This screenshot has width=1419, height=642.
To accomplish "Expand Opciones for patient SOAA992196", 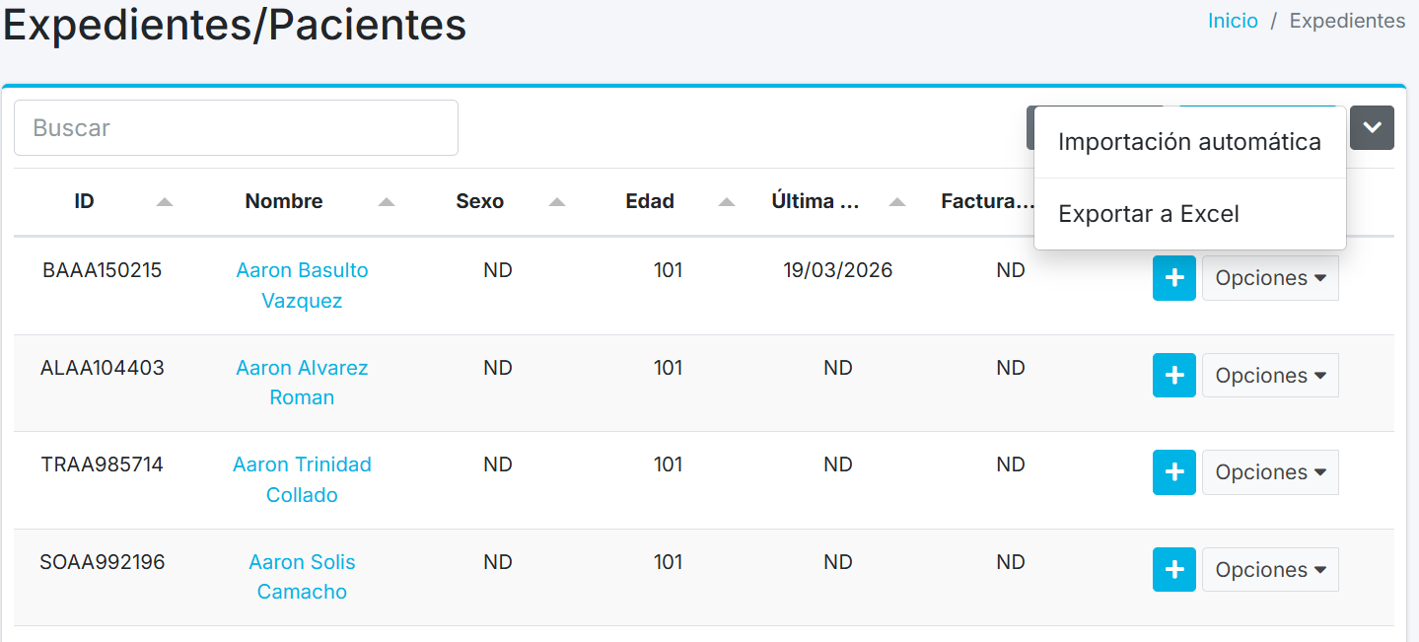I will coord(1270,570).
